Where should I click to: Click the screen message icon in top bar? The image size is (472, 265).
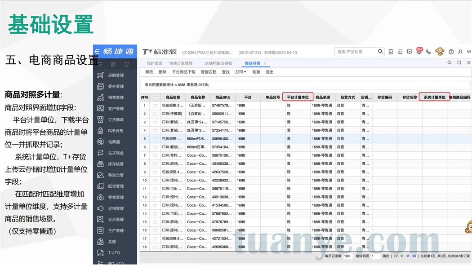[x=410, y=52]
